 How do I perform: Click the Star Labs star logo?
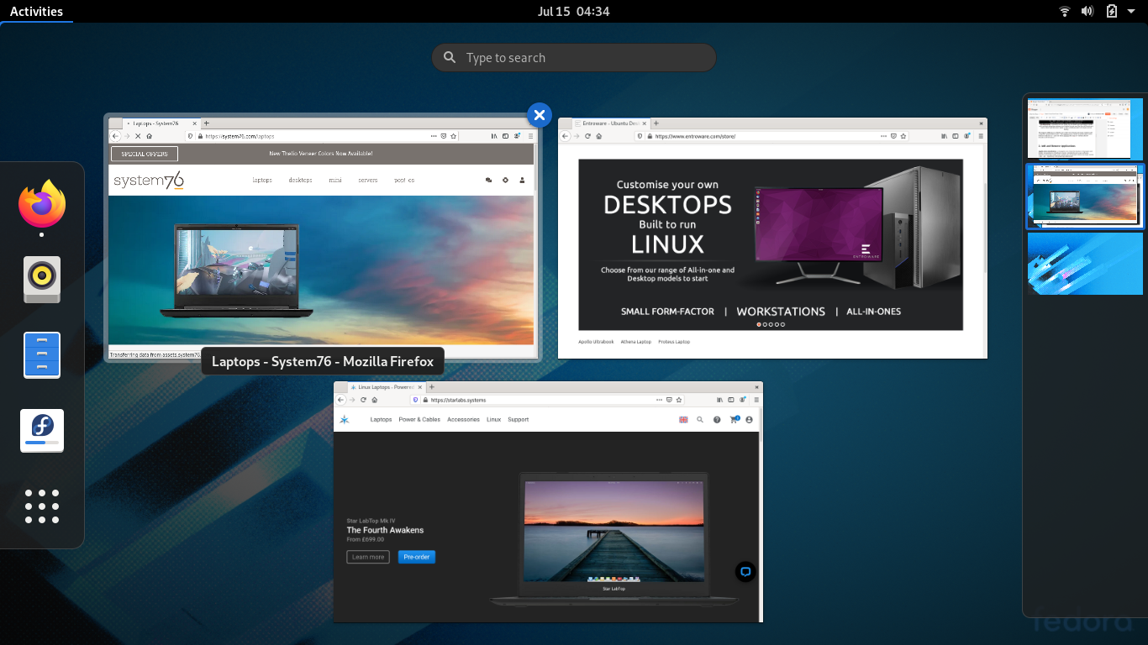coord(345,419)
